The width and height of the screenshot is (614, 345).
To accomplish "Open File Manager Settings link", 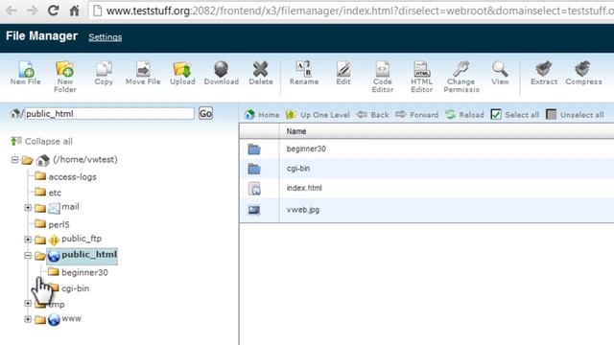I will coord(105,37).
